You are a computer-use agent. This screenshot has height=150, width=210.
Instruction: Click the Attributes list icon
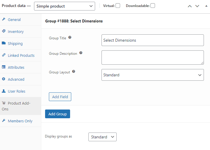3,67
